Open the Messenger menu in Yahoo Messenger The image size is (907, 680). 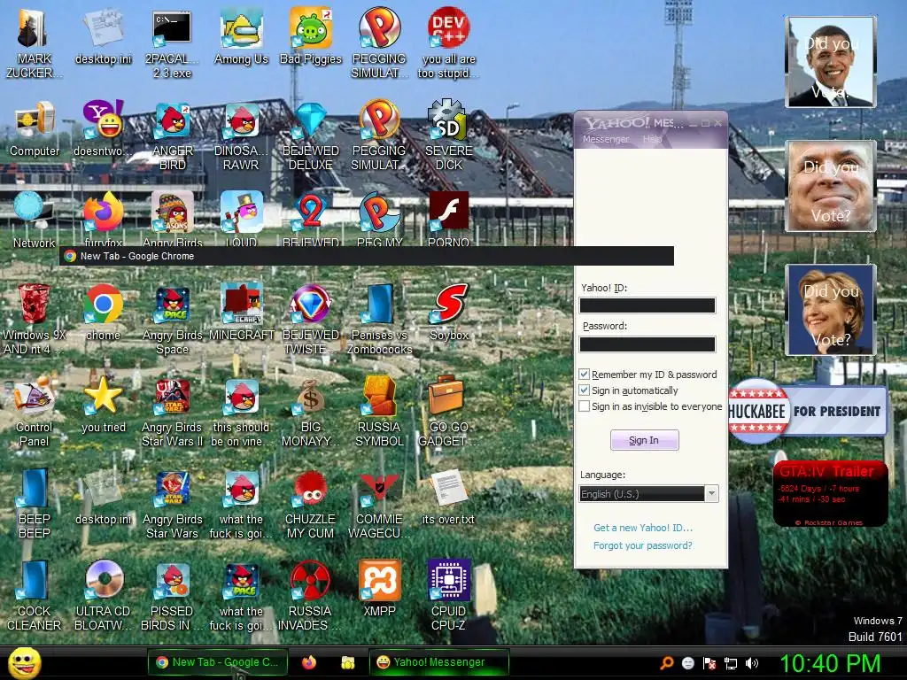[606, 139]
